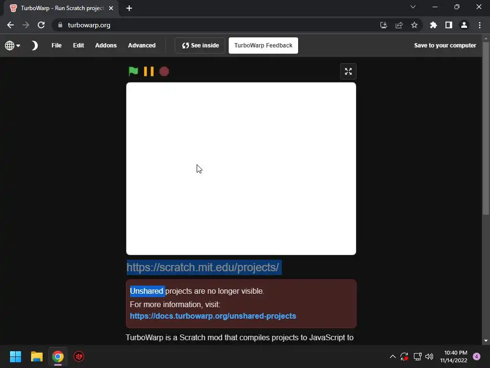490x368 pixels.
Task: Open the clock showing 10:40 PM
Action: click(x=454, y=356)
